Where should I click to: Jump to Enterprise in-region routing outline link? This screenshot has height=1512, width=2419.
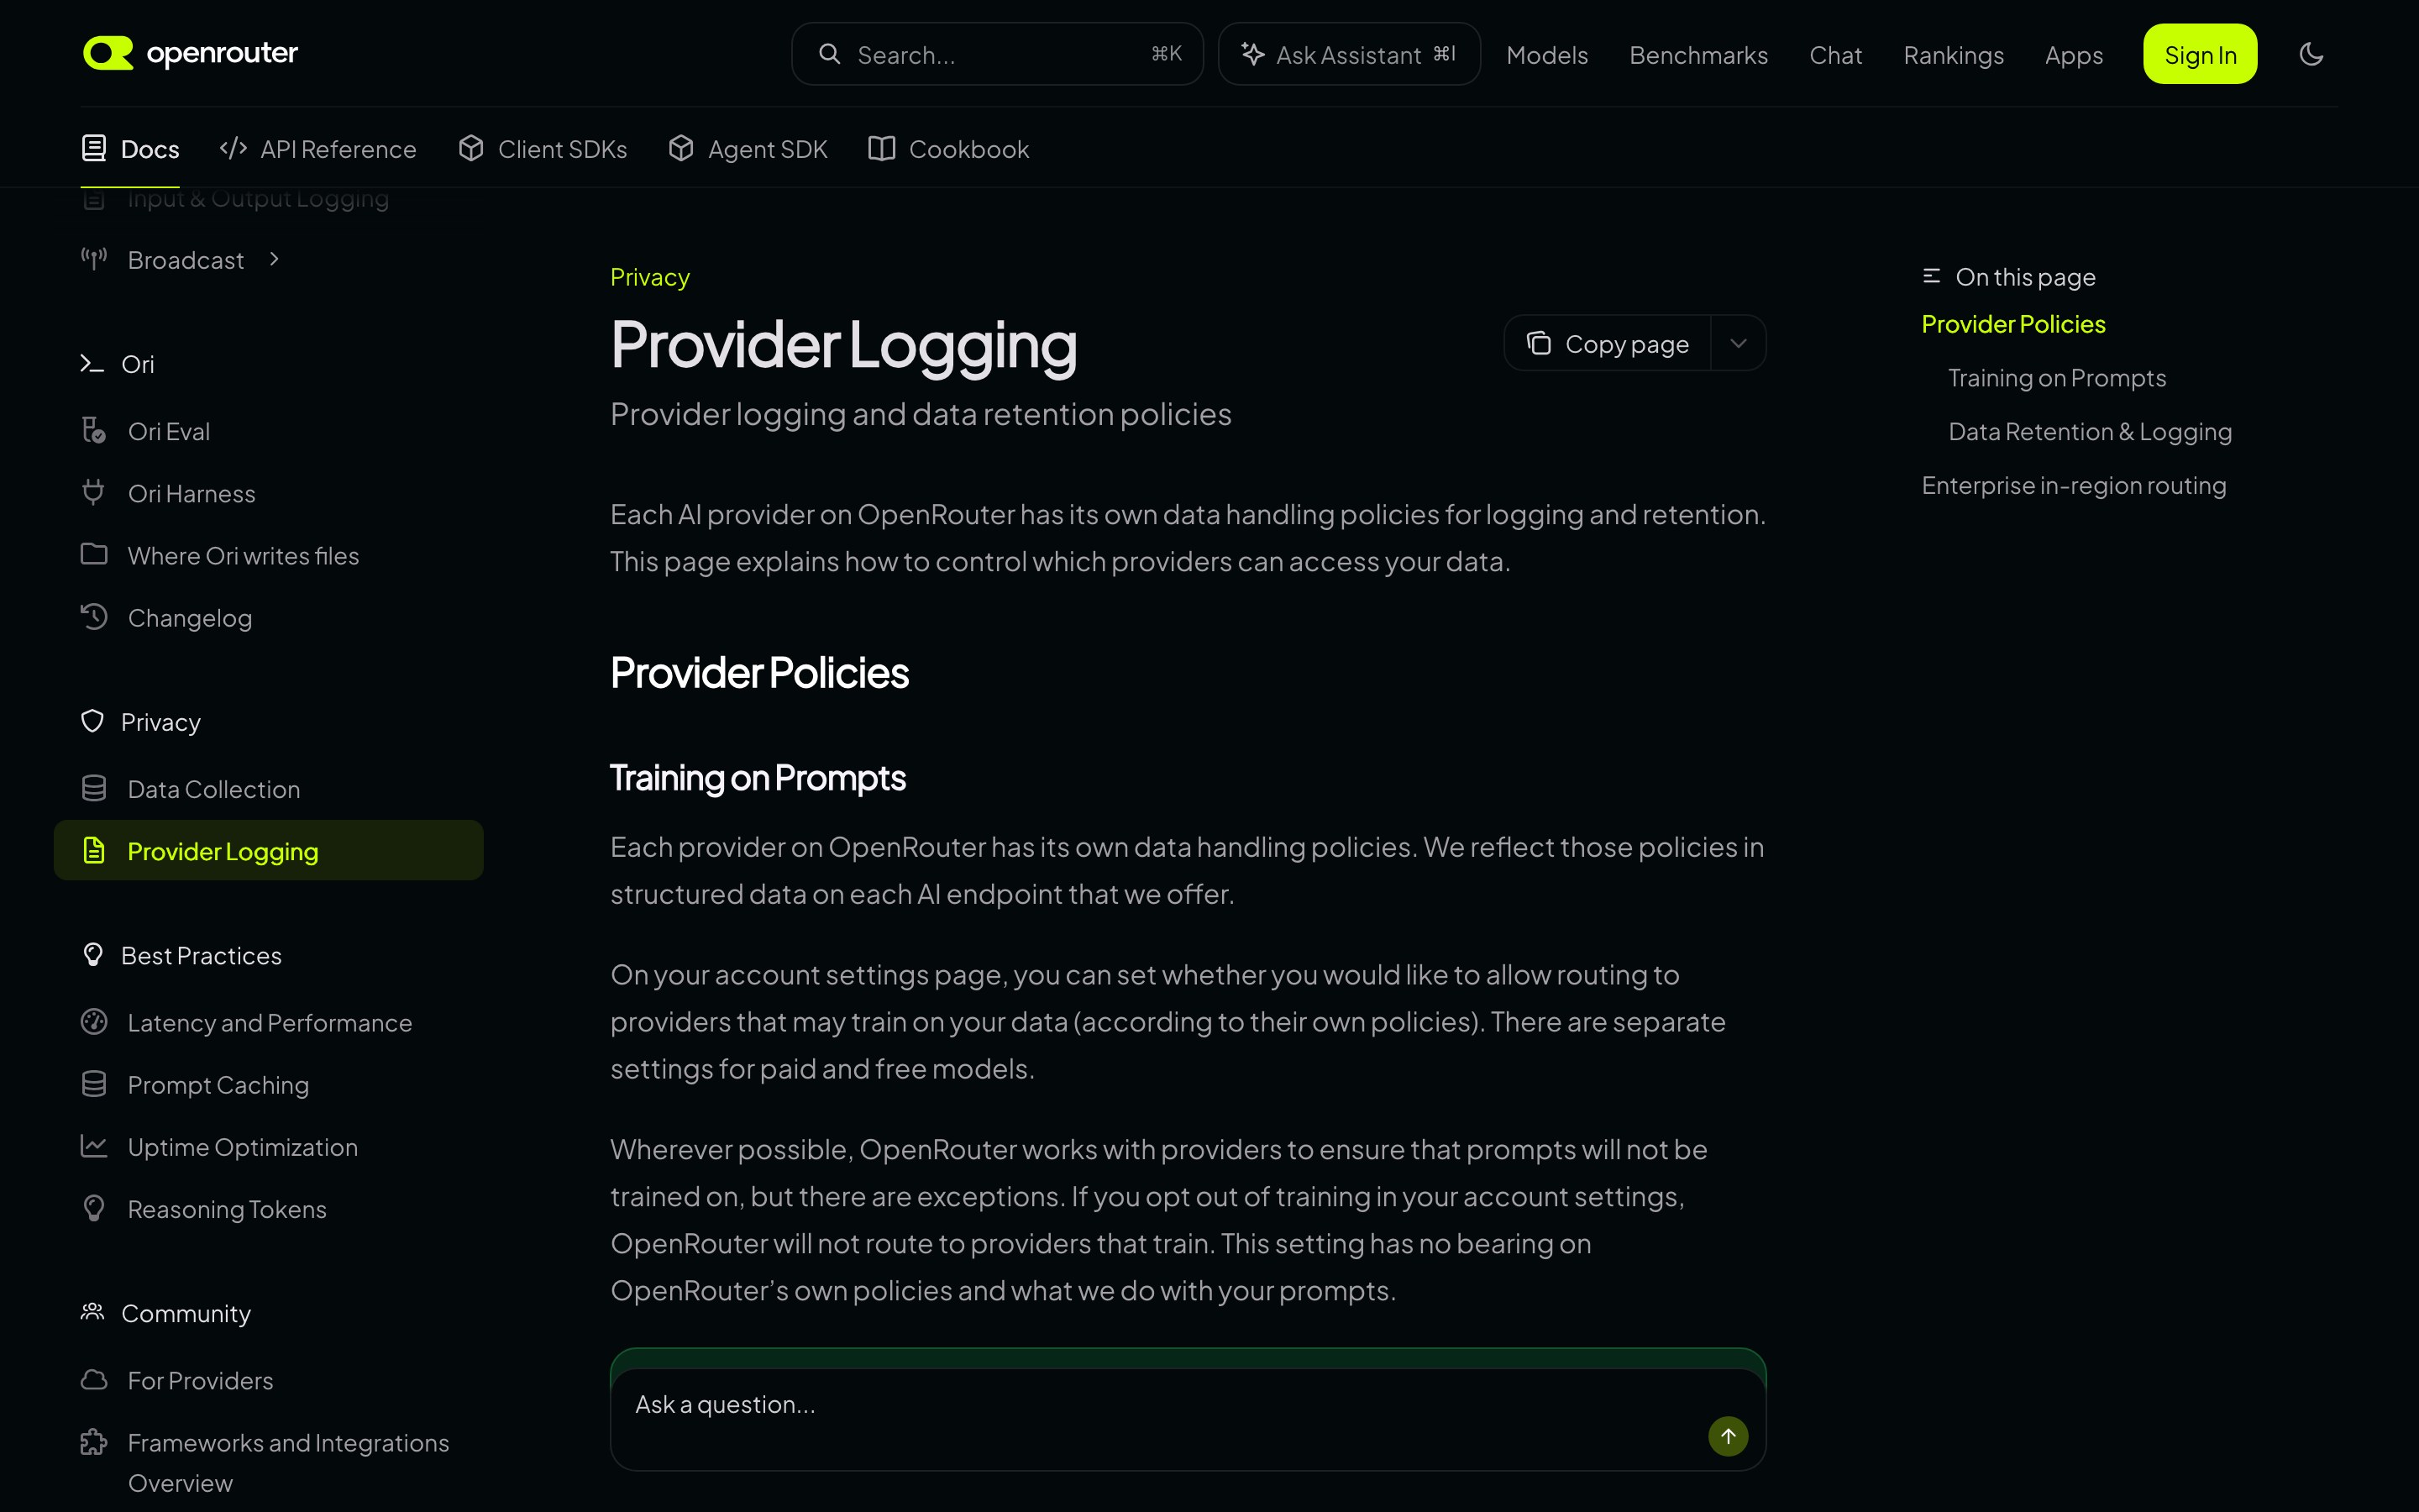coord(2073,486)
